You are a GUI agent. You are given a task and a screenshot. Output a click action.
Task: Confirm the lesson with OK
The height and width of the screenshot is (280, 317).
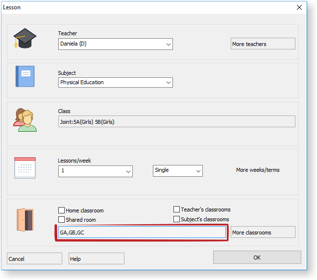click(257, 257)
